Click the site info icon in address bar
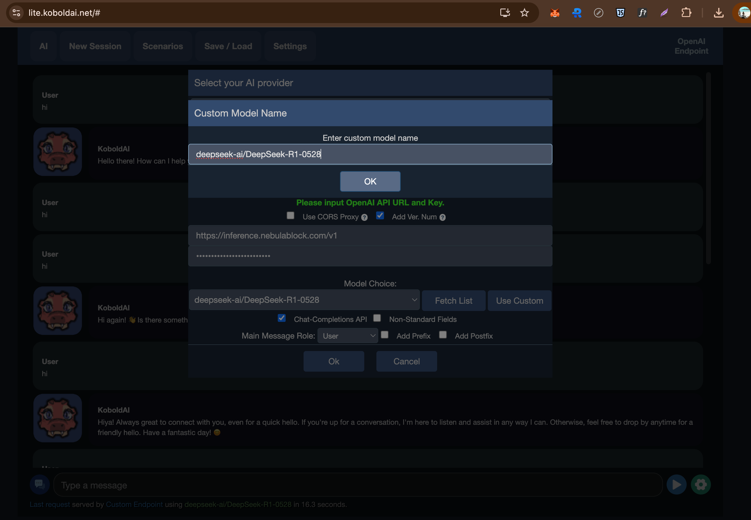Viewport: 751px width, 520px height. (16, 13)
